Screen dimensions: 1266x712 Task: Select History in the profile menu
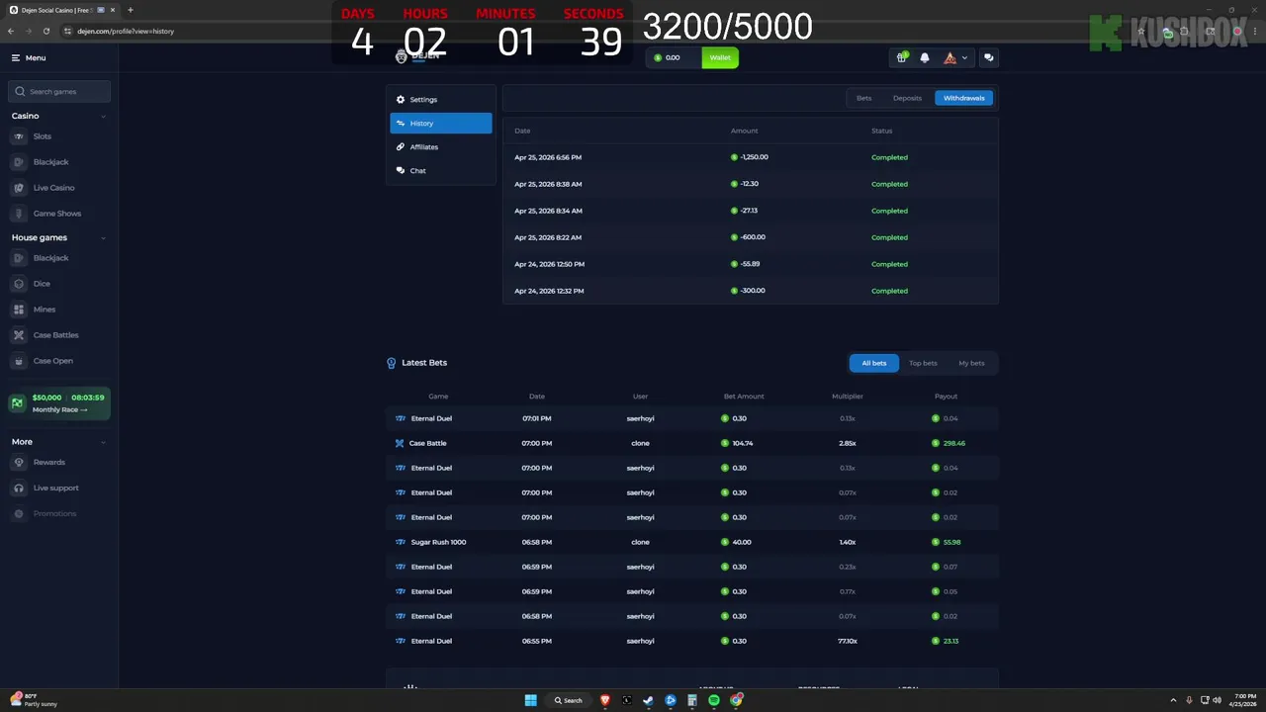click(x=441, y=124)
